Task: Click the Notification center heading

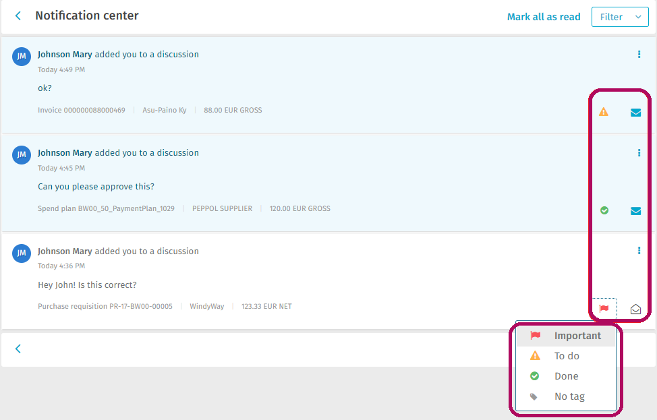Action: click(87, 16)
